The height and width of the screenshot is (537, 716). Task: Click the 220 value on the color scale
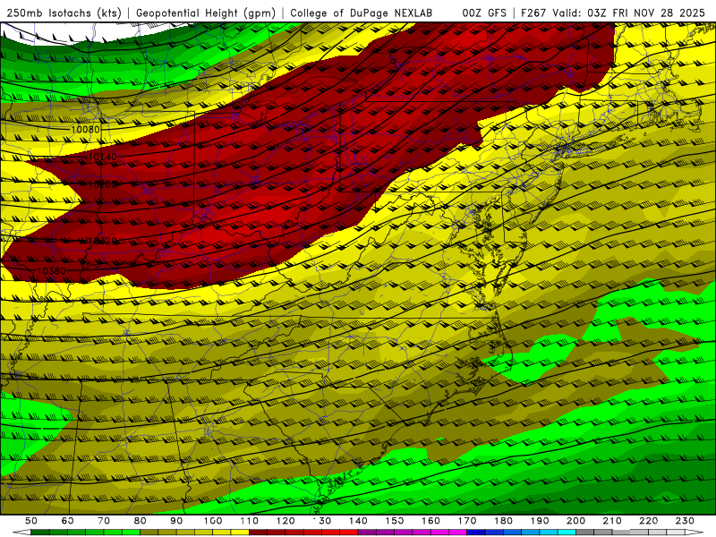point(648,521)
